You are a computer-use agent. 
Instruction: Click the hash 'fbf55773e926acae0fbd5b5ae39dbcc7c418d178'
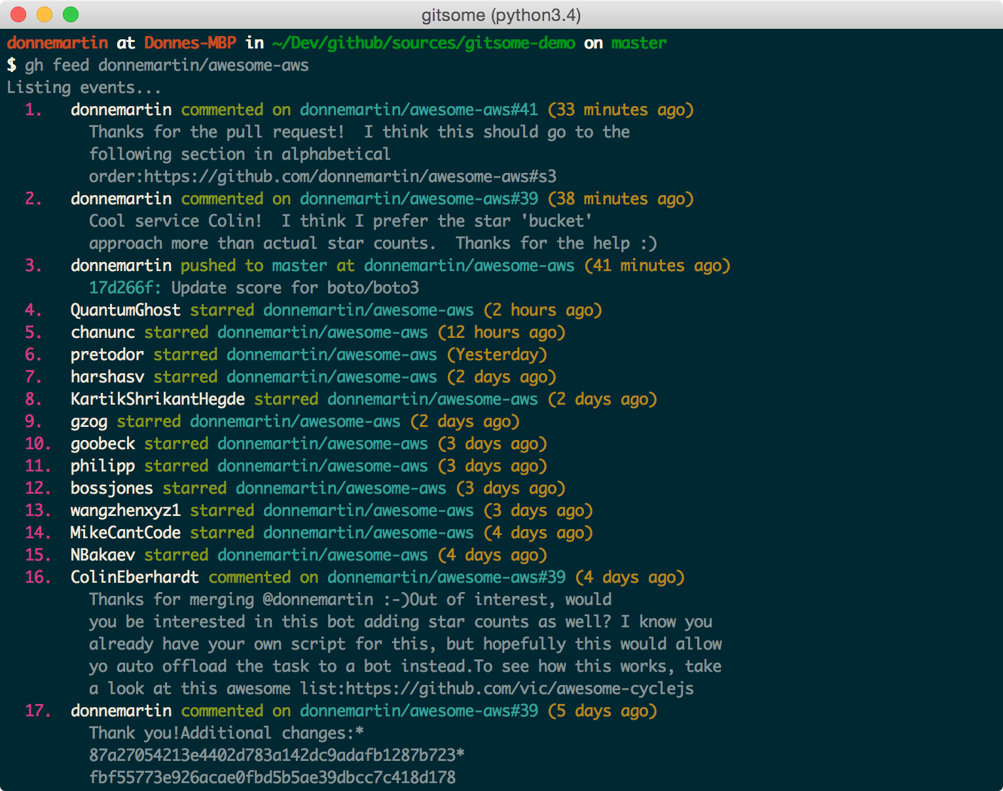272,778
